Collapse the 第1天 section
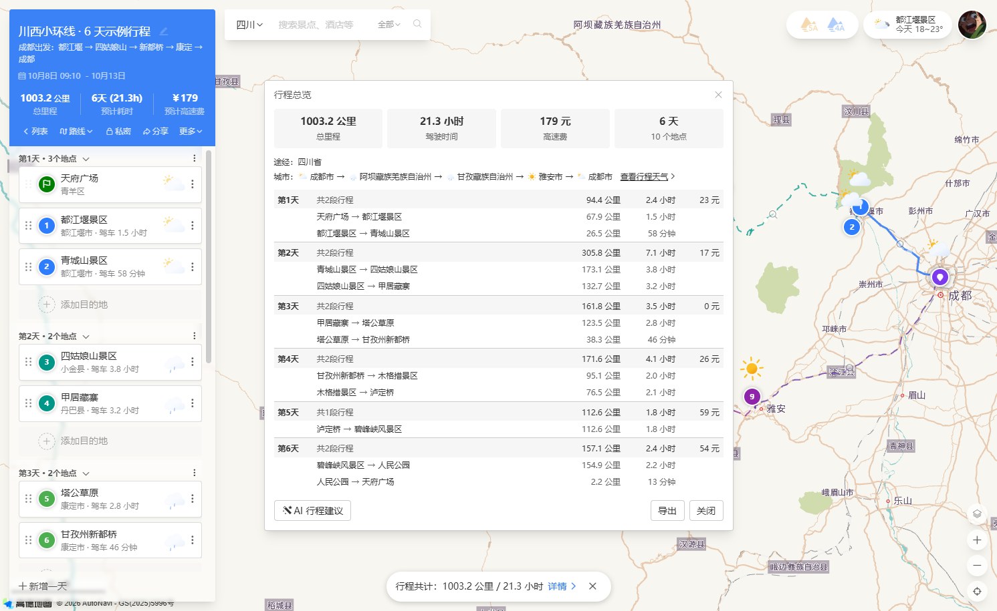The height and width of the screenshot is (611, 997). point(86,159)
